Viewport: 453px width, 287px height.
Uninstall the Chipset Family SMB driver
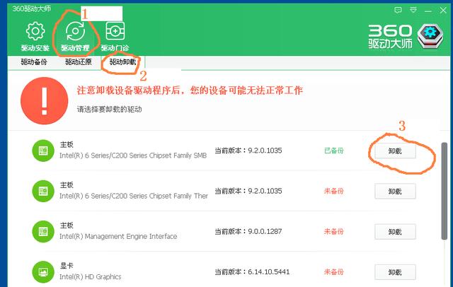point(395,151)
